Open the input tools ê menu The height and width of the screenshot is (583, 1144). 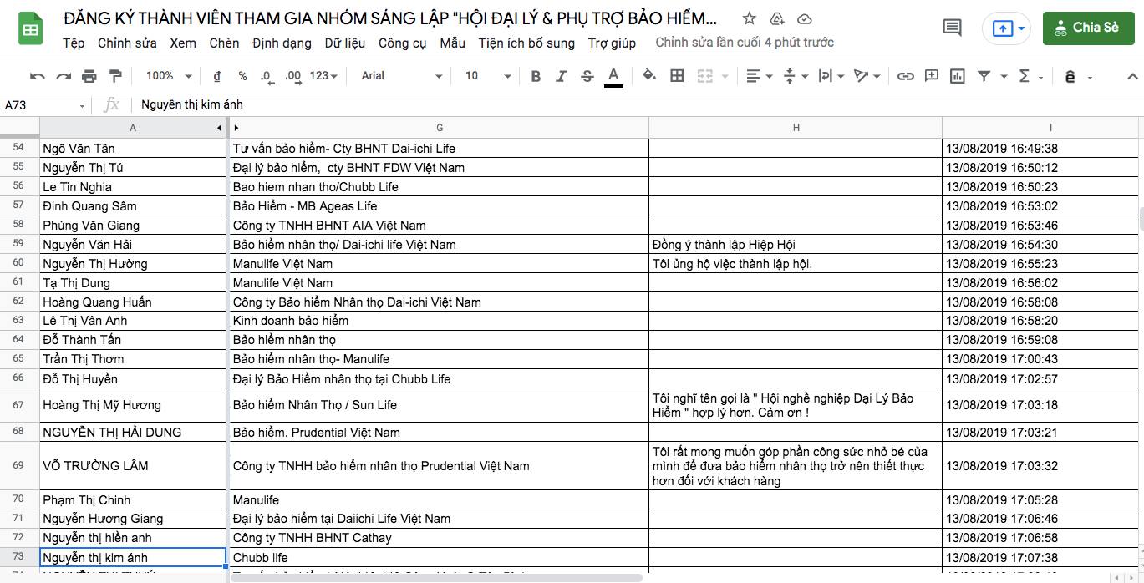pos(1077,76)
